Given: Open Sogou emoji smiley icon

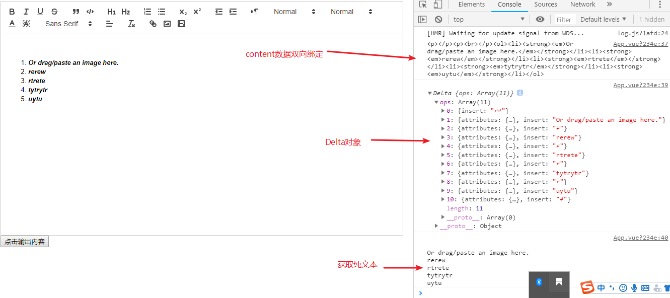Looking at the screenshot, I should 623,288.
